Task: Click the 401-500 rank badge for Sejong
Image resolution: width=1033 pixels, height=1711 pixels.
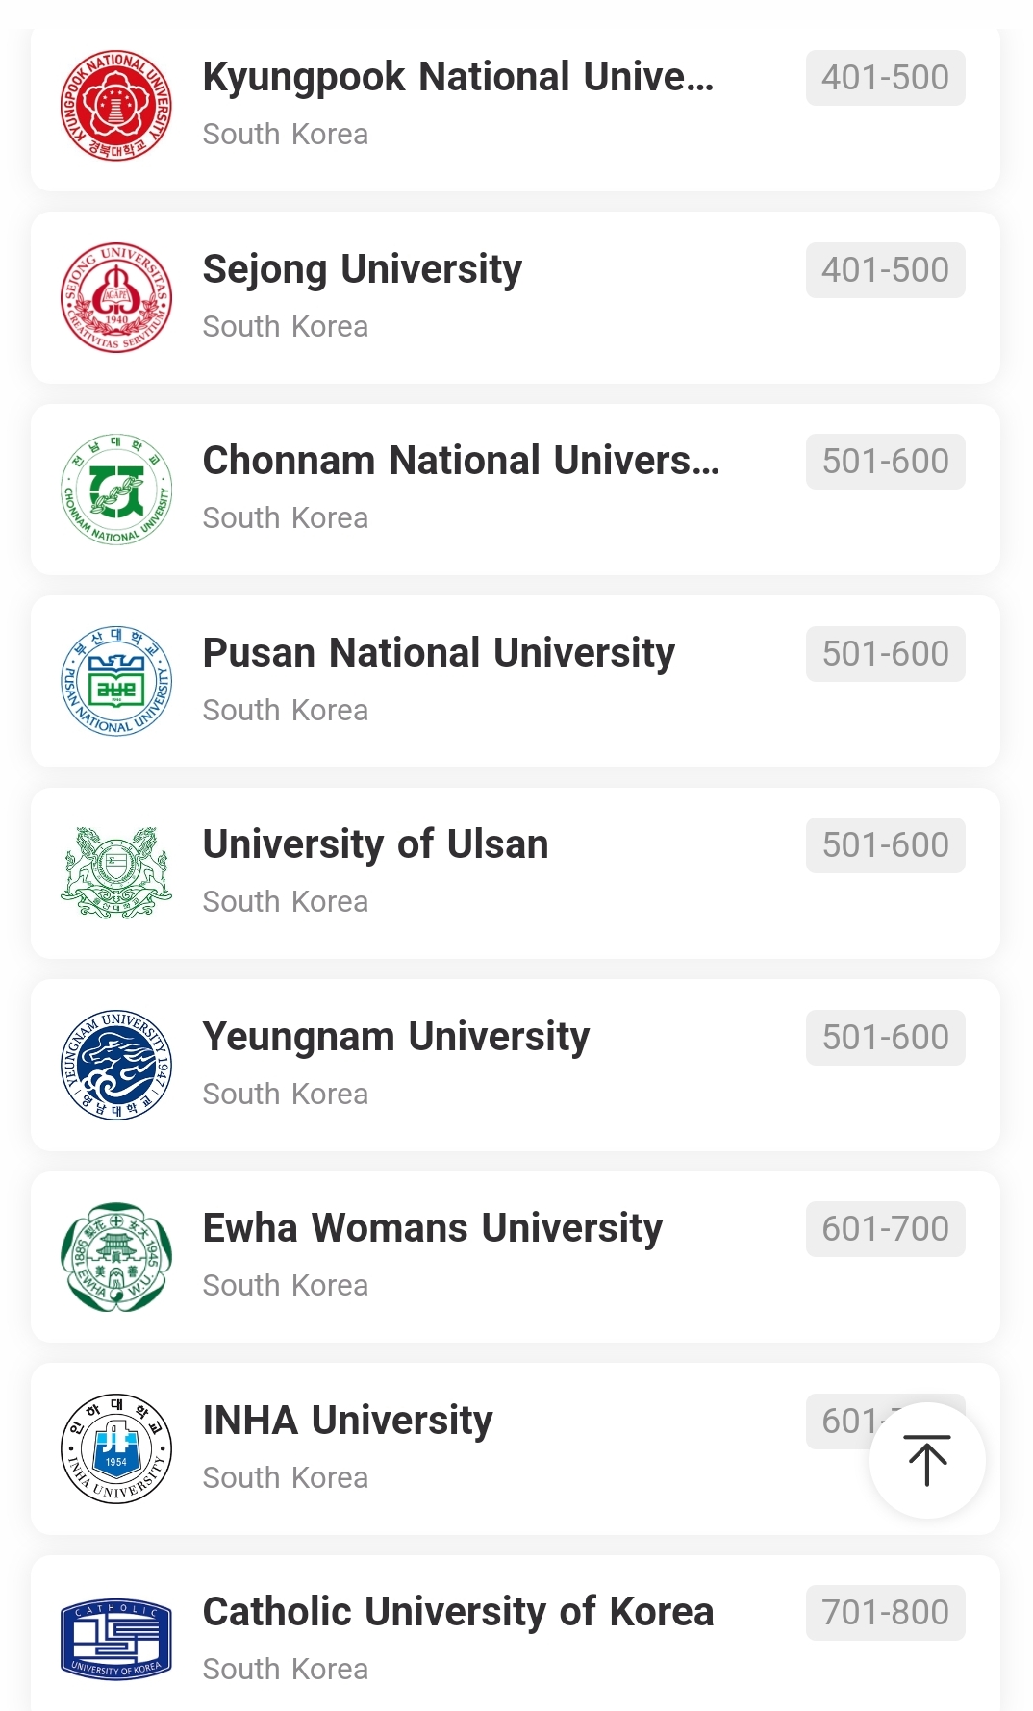Action: pyautogui.click(x=885, y=270)
